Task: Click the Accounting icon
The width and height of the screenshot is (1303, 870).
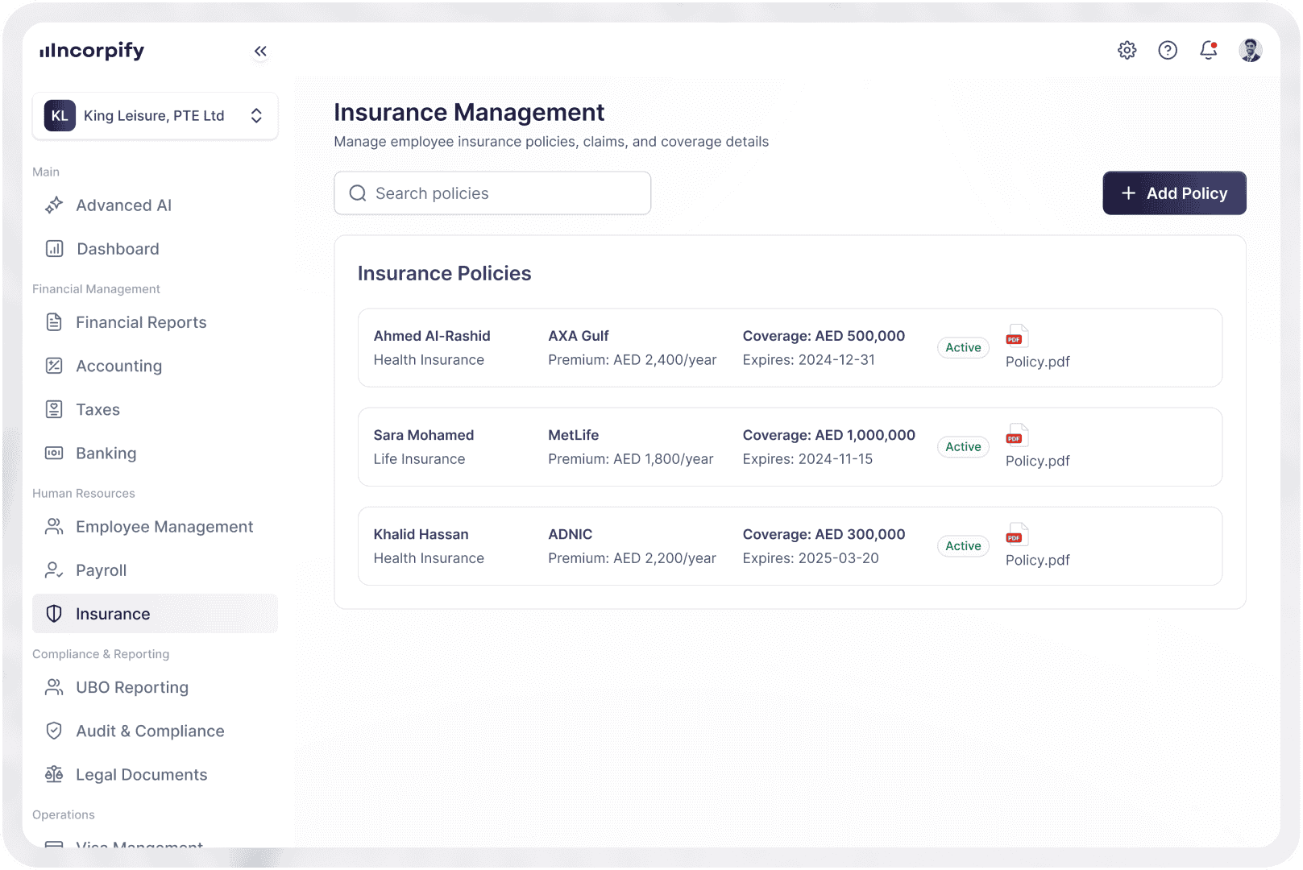Action: point(53,366)
